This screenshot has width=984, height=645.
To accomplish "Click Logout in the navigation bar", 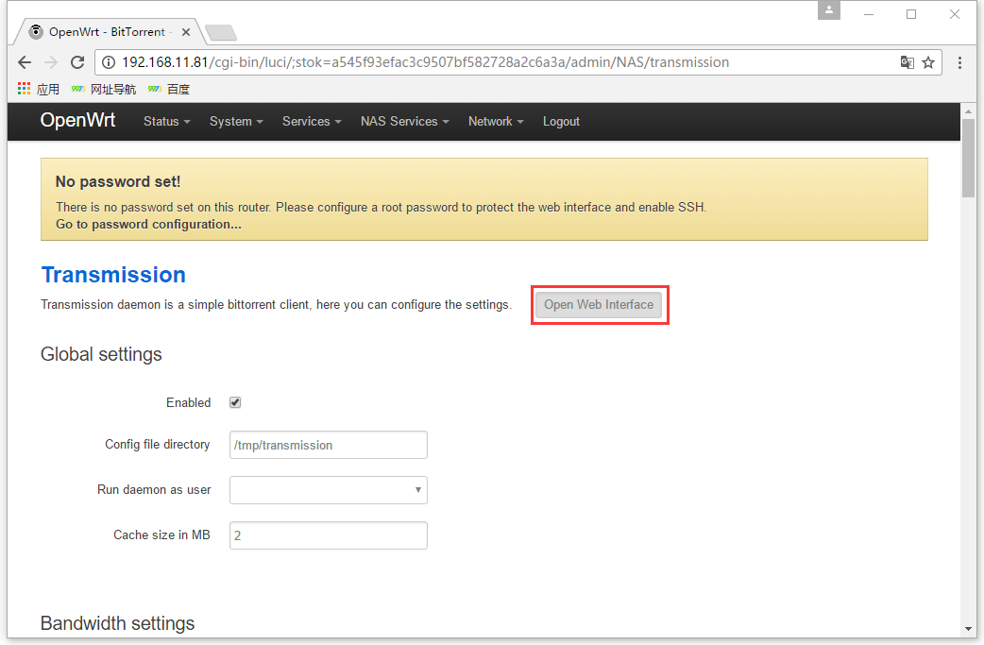I will pos(561,121).
